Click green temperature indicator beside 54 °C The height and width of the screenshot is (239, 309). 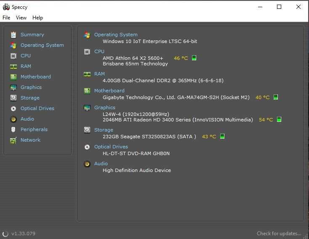(x=279, y=119)
